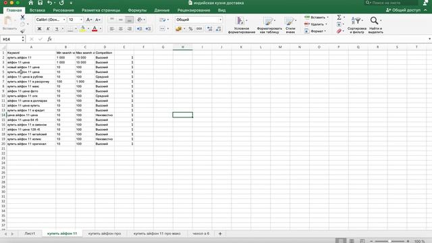The image size is (432, 243).
Task: Open the font size 12 dropdown
Action: [81, 20]
